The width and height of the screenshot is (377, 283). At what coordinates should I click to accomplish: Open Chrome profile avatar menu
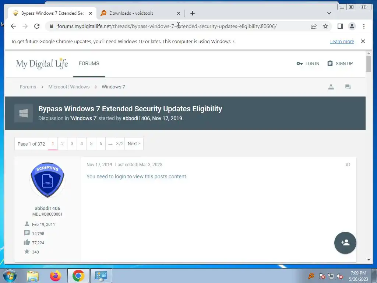352,26
